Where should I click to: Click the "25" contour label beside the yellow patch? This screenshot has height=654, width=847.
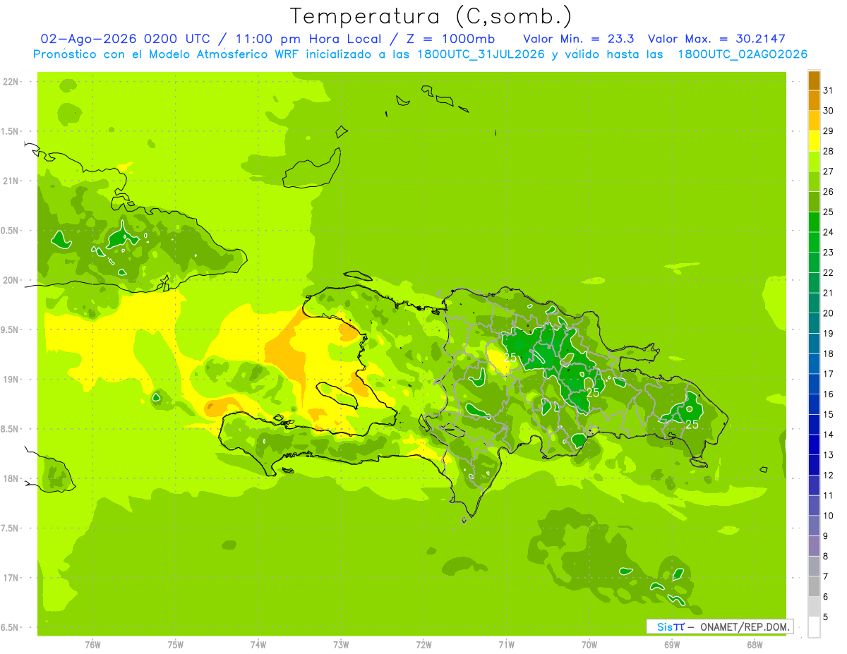pyautogui.click(x=510, y=358)
